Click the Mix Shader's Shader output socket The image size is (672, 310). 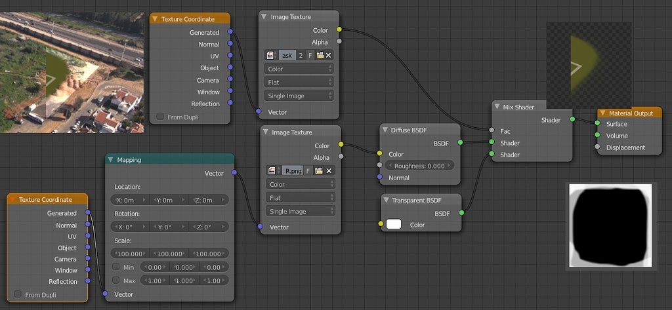(x=572, y=119)
